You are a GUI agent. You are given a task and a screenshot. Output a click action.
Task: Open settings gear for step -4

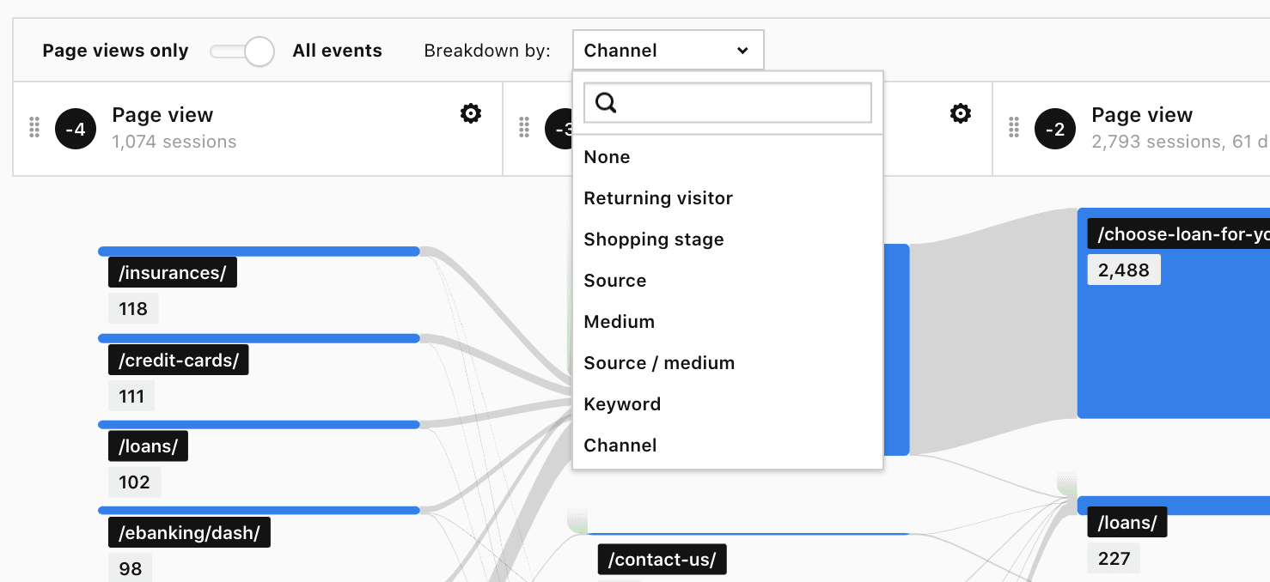click(471, 113)
